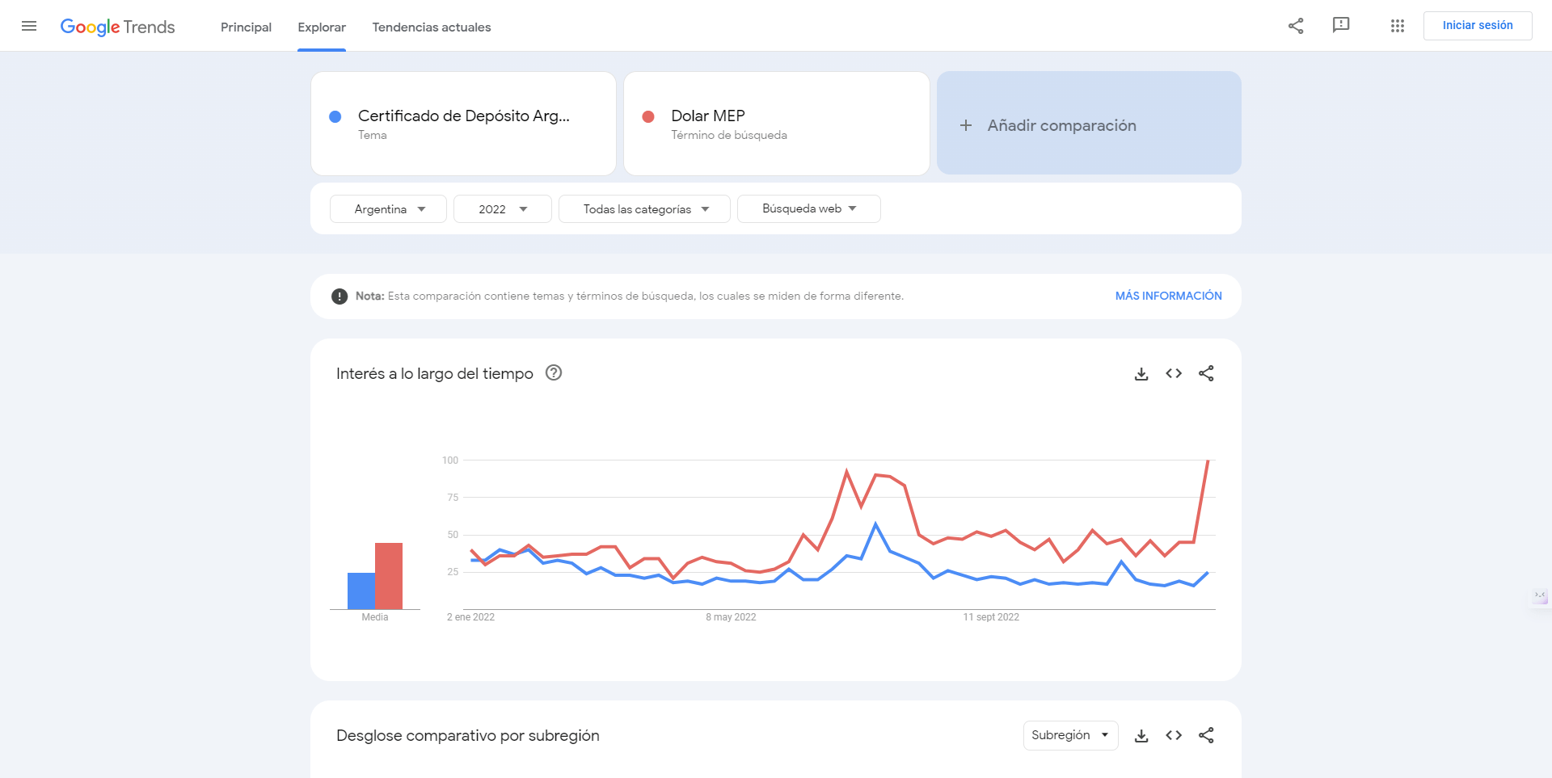This screenshot has height=778, width=1552.
Task: Switch the Subregión view selector
Action: pos(1070,735)
